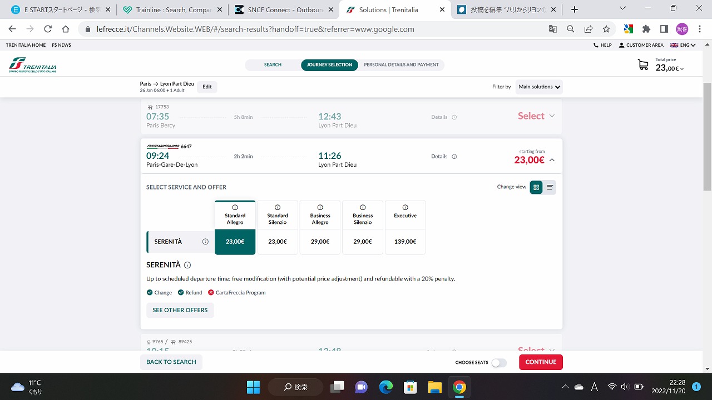
Task: Select Standard Allegro 23,00€ fare
Action: point(235,242)
